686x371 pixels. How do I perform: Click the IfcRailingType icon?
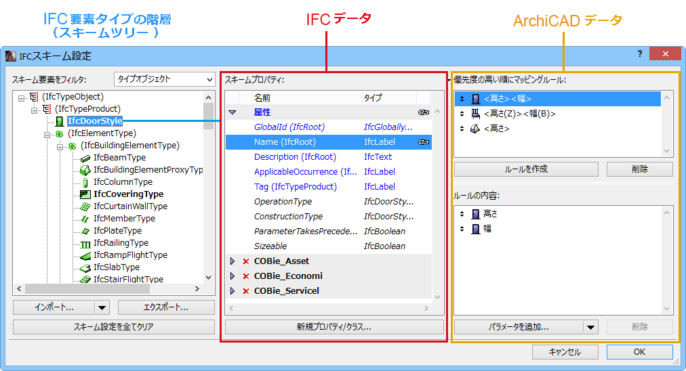[x=85, y=243]
